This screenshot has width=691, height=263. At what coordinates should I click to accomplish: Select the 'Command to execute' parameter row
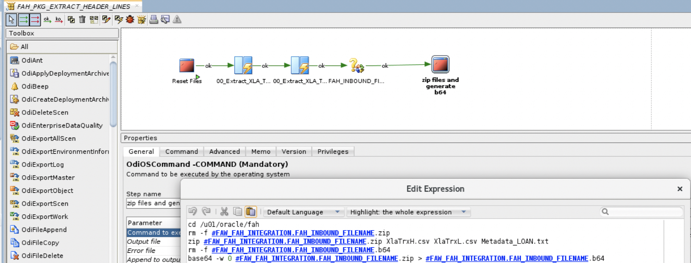click(154, 232)
